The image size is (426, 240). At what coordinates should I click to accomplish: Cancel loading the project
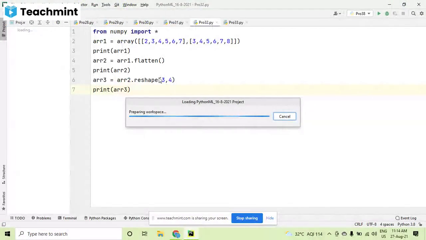click(285, 116)
